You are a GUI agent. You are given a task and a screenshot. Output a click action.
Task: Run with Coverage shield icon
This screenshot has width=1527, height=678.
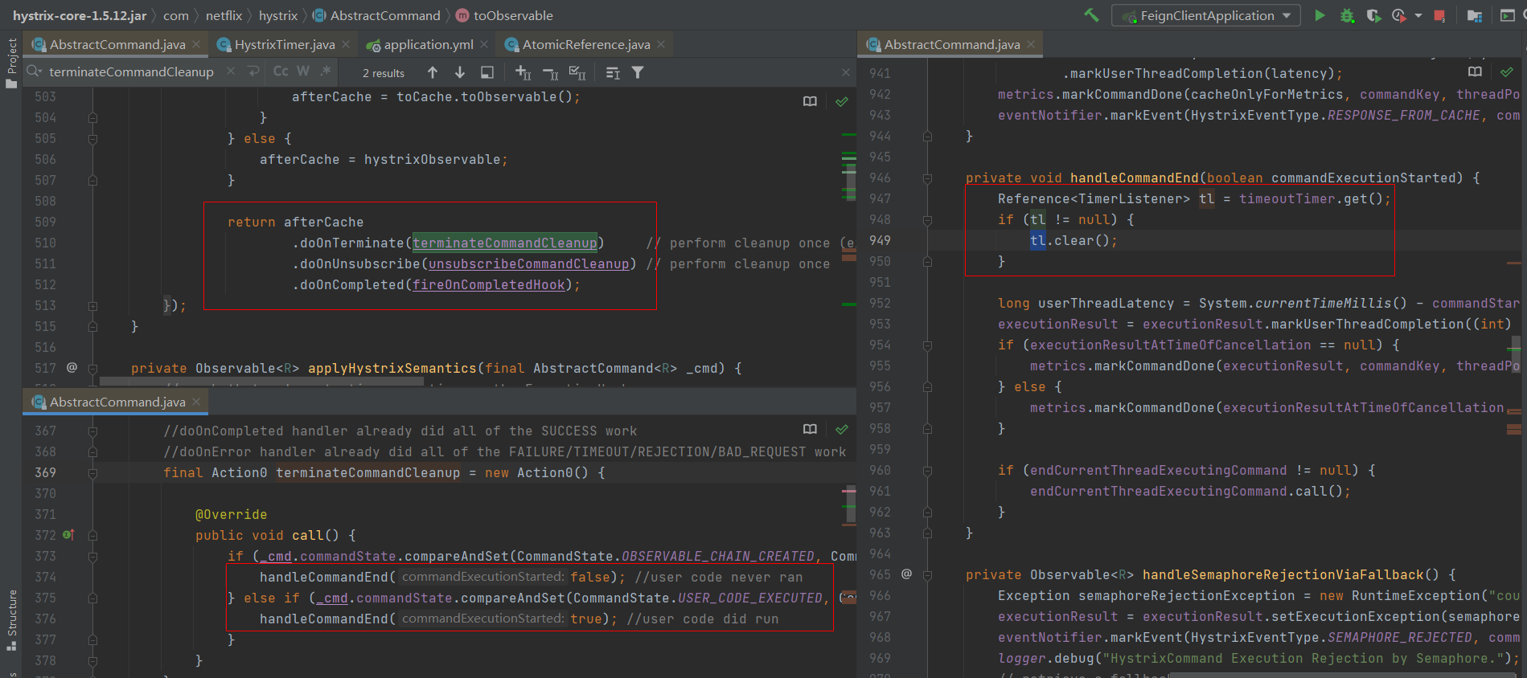click(1373, 15)
